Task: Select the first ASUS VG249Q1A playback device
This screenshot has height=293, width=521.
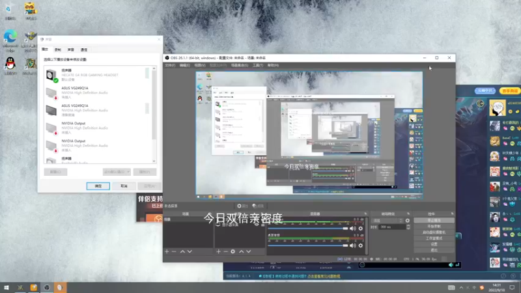Action: (x=98, y=92)
